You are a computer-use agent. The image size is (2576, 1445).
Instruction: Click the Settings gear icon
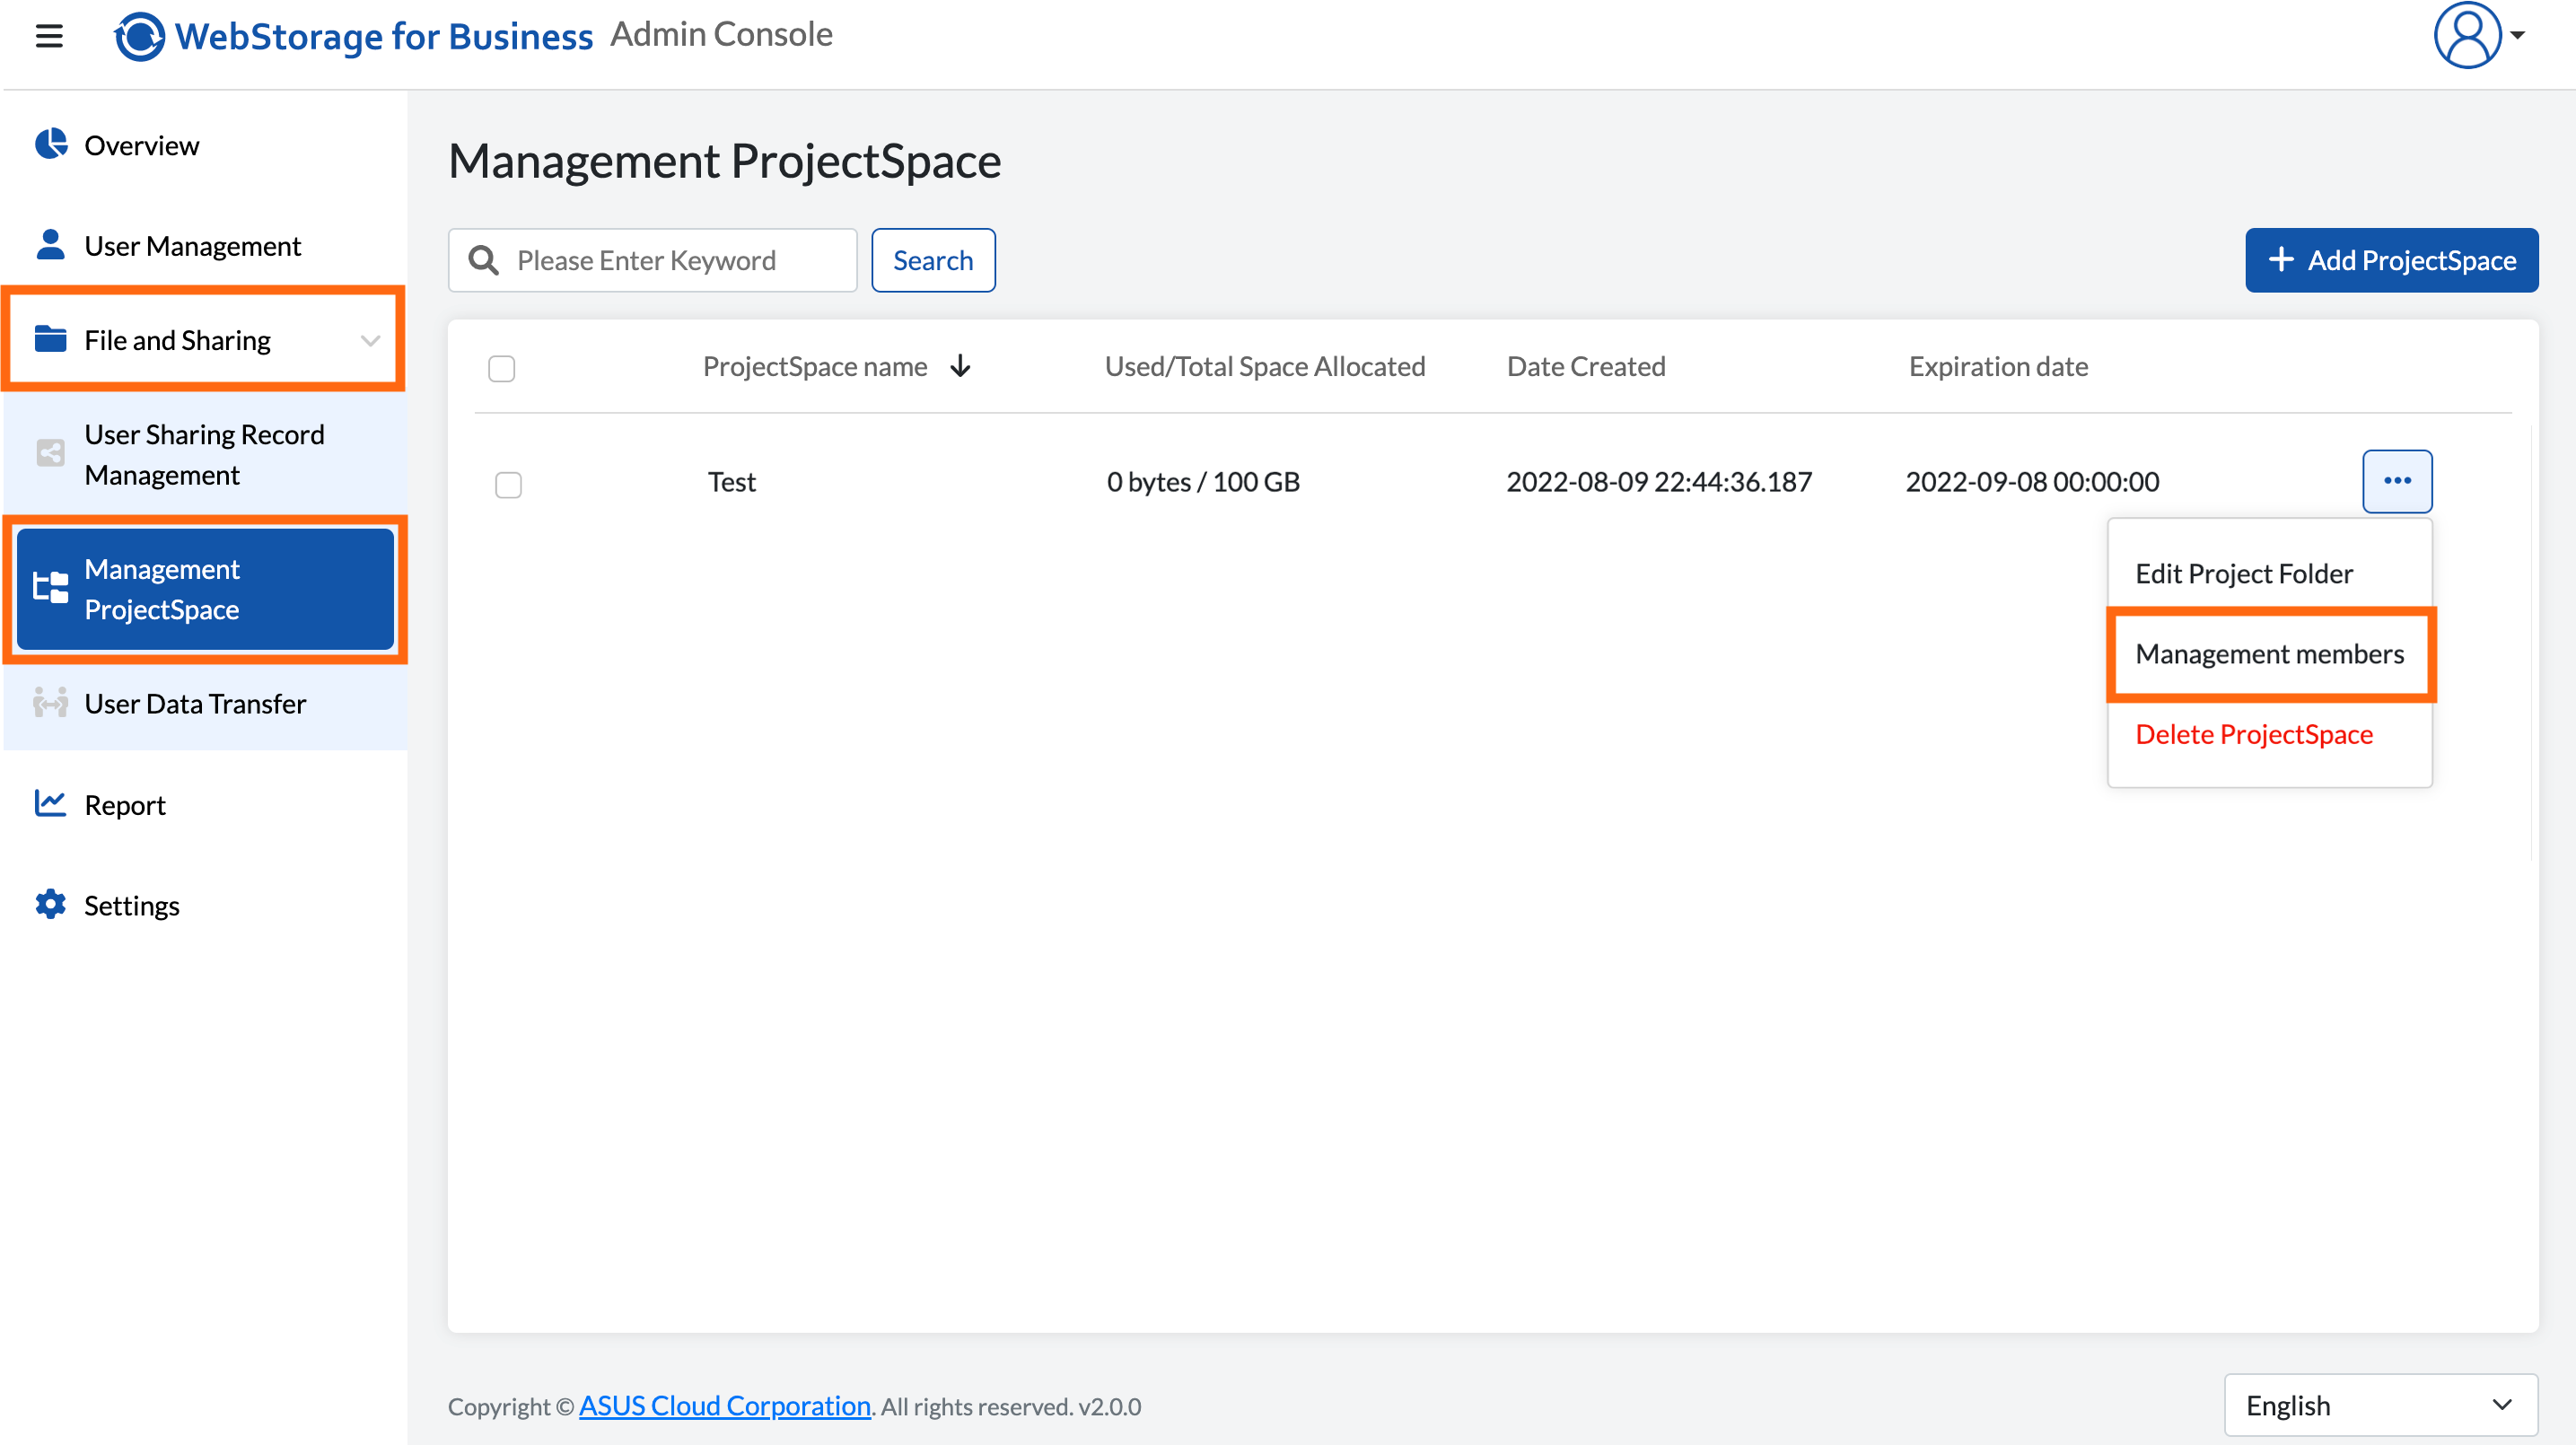coord(50,904)
